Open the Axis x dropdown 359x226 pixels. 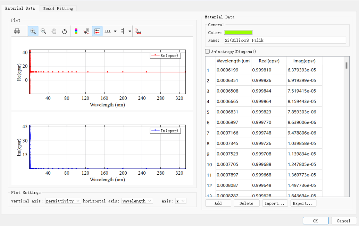[181, 201]
